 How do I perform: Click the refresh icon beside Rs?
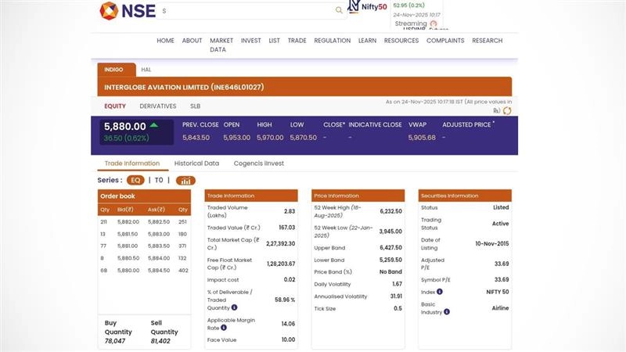(507, 111)
